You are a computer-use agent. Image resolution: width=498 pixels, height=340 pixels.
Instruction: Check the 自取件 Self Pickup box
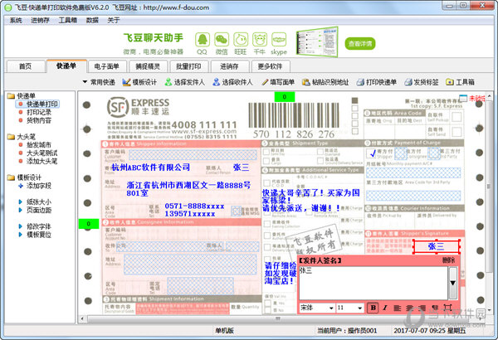click(x=456, y=117)
